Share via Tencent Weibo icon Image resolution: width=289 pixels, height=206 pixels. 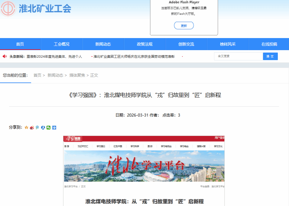(37, 128)
